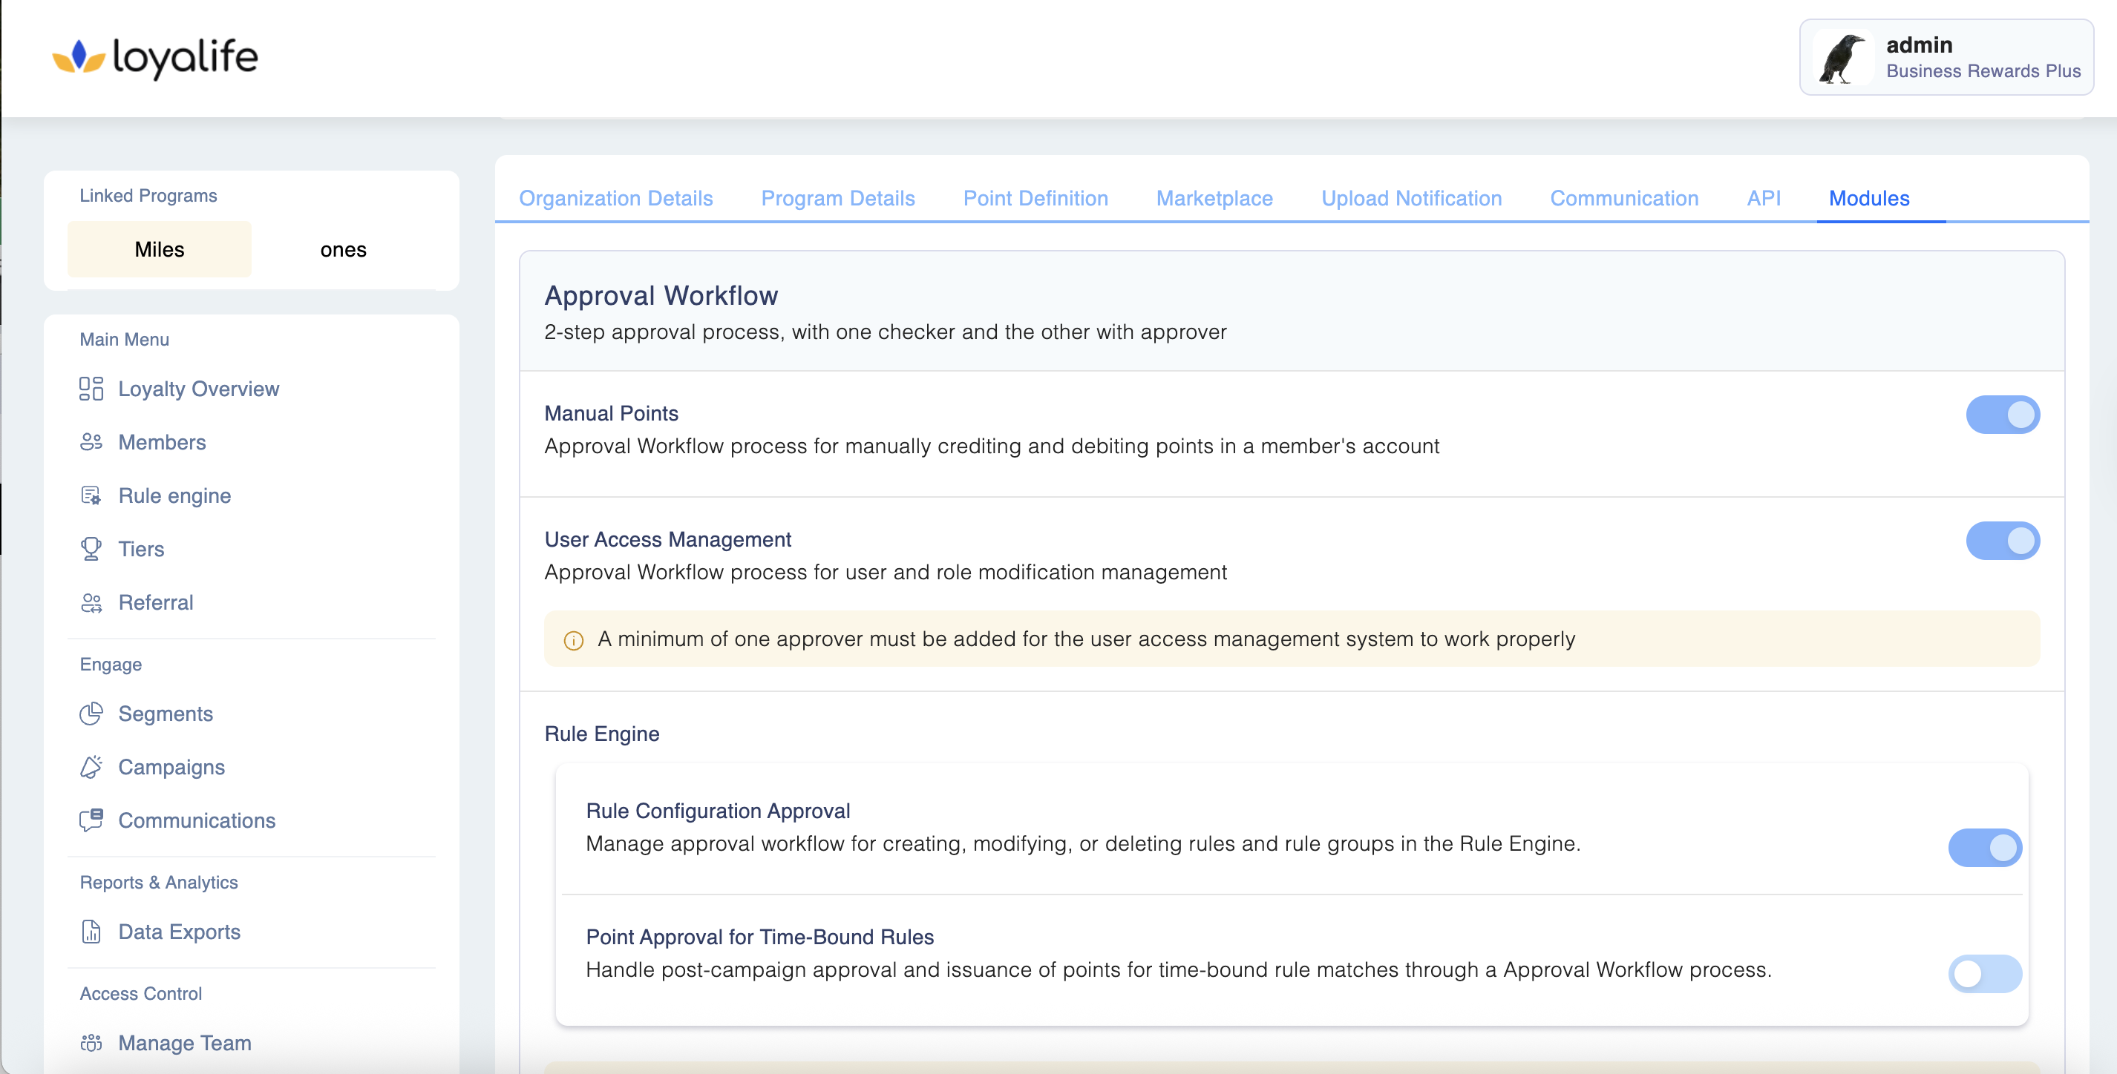The width and height of the screenshot is (2117, 1074).
Task: Click the Campaigns megaphone icon
Action: point(91,767)
